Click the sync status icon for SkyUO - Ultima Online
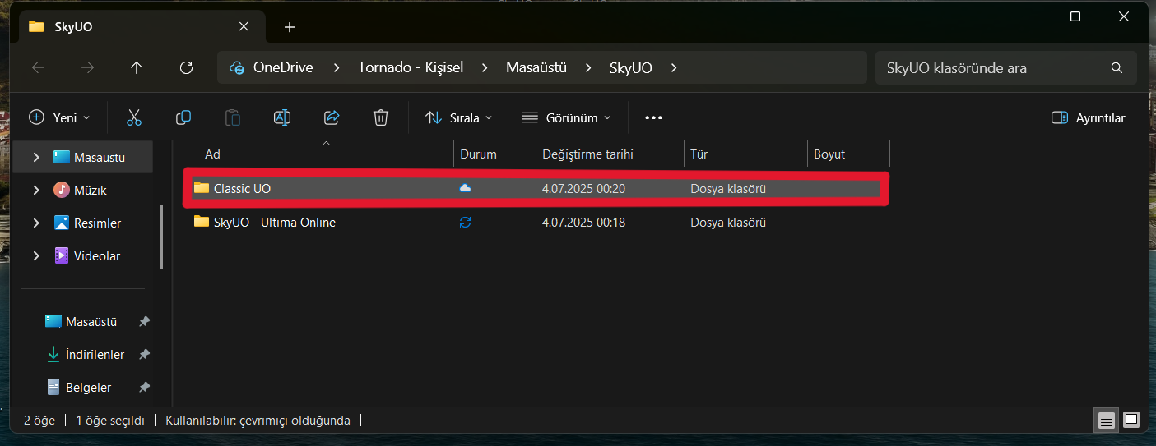This screenshot has height=446, width=1156. click(x=465, y=222)
